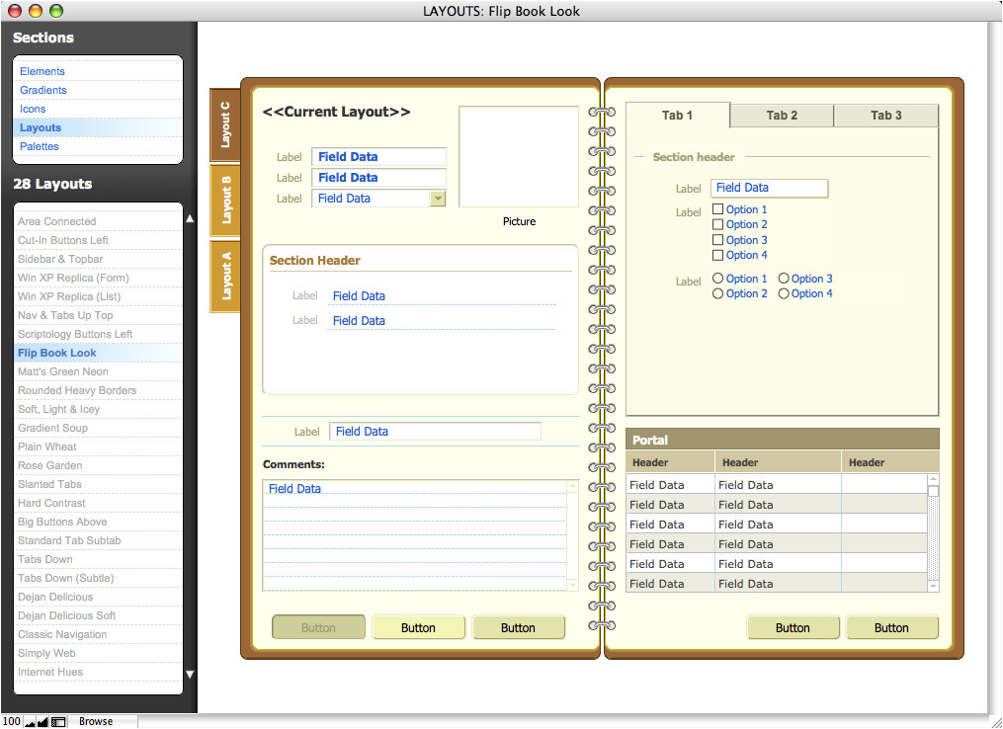The height and width of the screenshot is (729, 1003).
Task: Open the Layout C side tab
Action: click(x=225, y=124)
